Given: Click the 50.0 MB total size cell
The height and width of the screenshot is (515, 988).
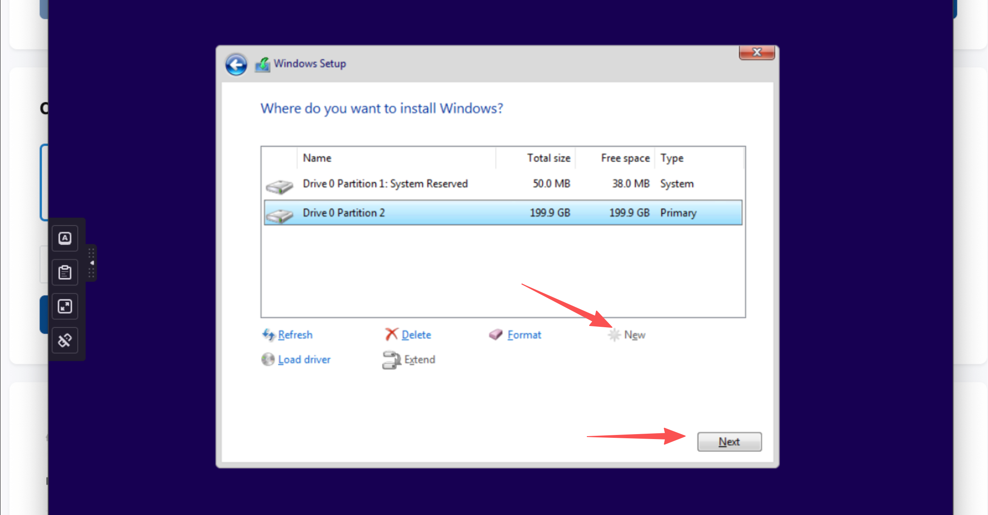Looking at the screenshot, I should [551, 184].
